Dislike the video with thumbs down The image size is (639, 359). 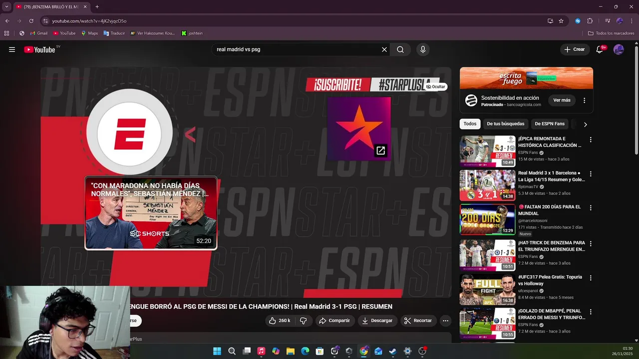(303, 321)
